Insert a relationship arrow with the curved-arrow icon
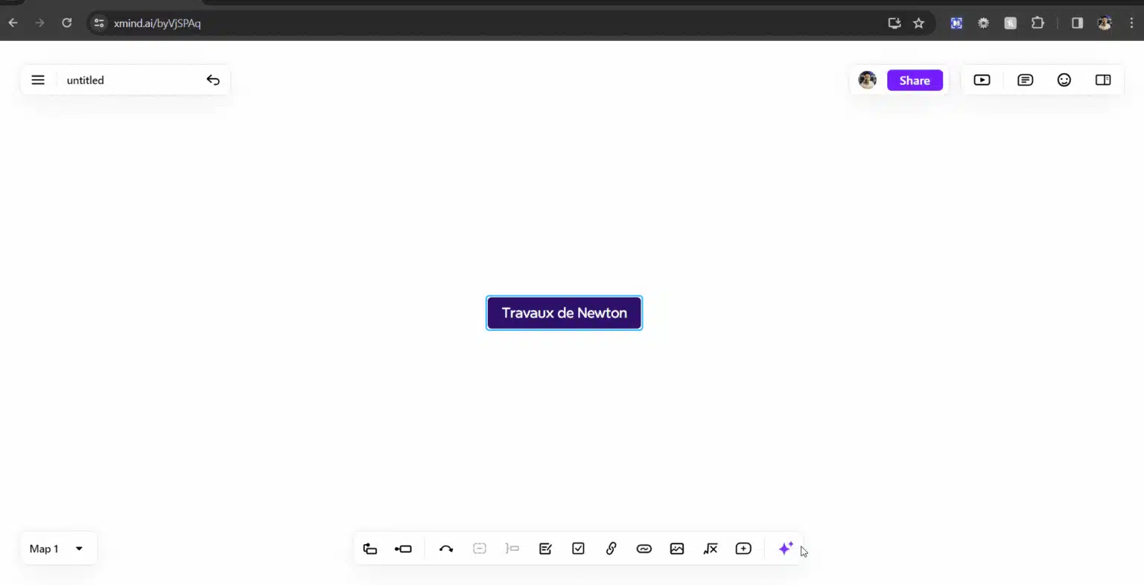Screen dimensions: 1144x585 coord(446,548)
